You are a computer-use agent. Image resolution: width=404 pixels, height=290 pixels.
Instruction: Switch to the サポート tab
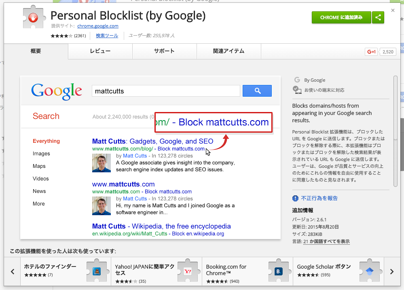[164, 51]
